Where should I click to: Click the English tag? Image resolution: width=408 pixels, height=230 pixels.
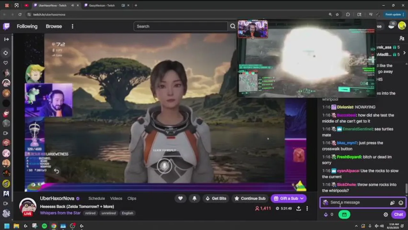point(127,213)
